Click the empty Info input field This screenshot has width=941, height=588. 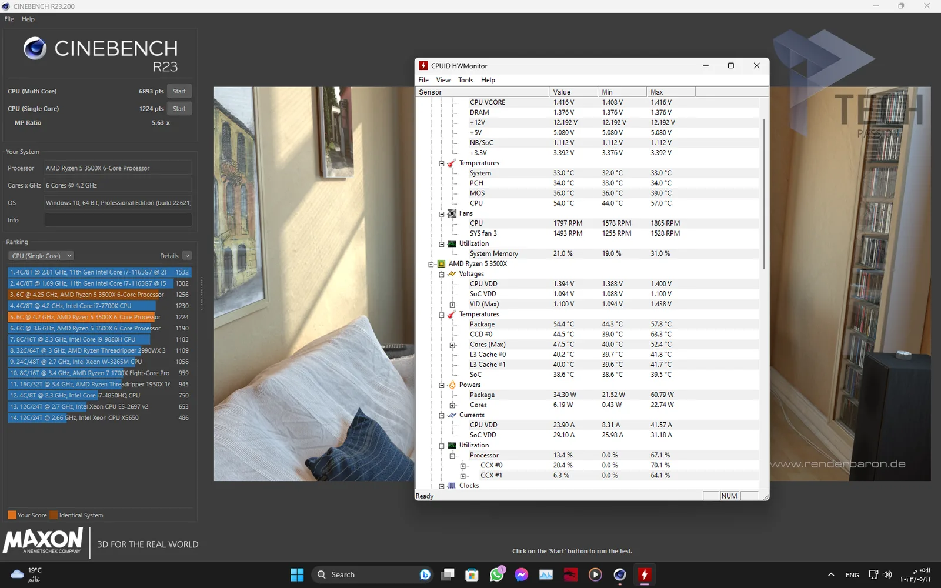point(118,220)
